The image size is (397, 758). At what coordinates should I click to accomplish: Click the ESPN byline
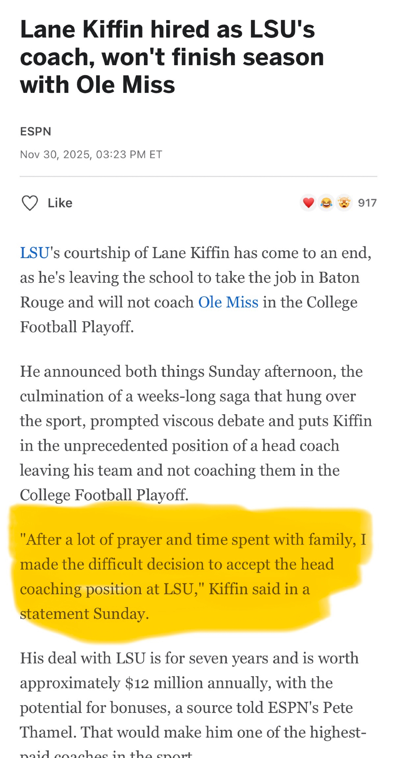36,132
